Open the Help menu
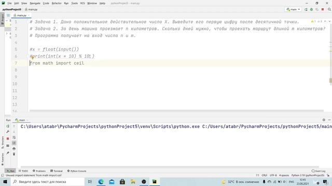The height and width of the screenshot is (186, 332). click(102, 3)
